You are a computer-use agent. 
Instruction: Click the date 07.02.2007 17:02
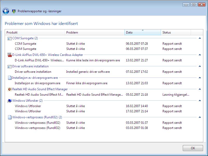pos(137,72)
